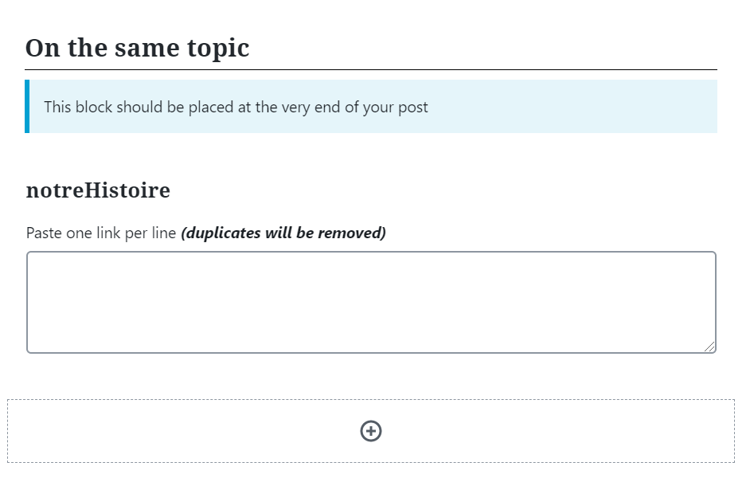The width and height of the screenshot is (750, 482).
Task: Click the word 'link' in the label
Action: [108, 233]
